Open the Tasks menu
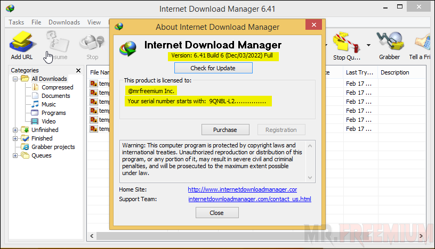This screenshot has width=435, height=249. [17, 22]
